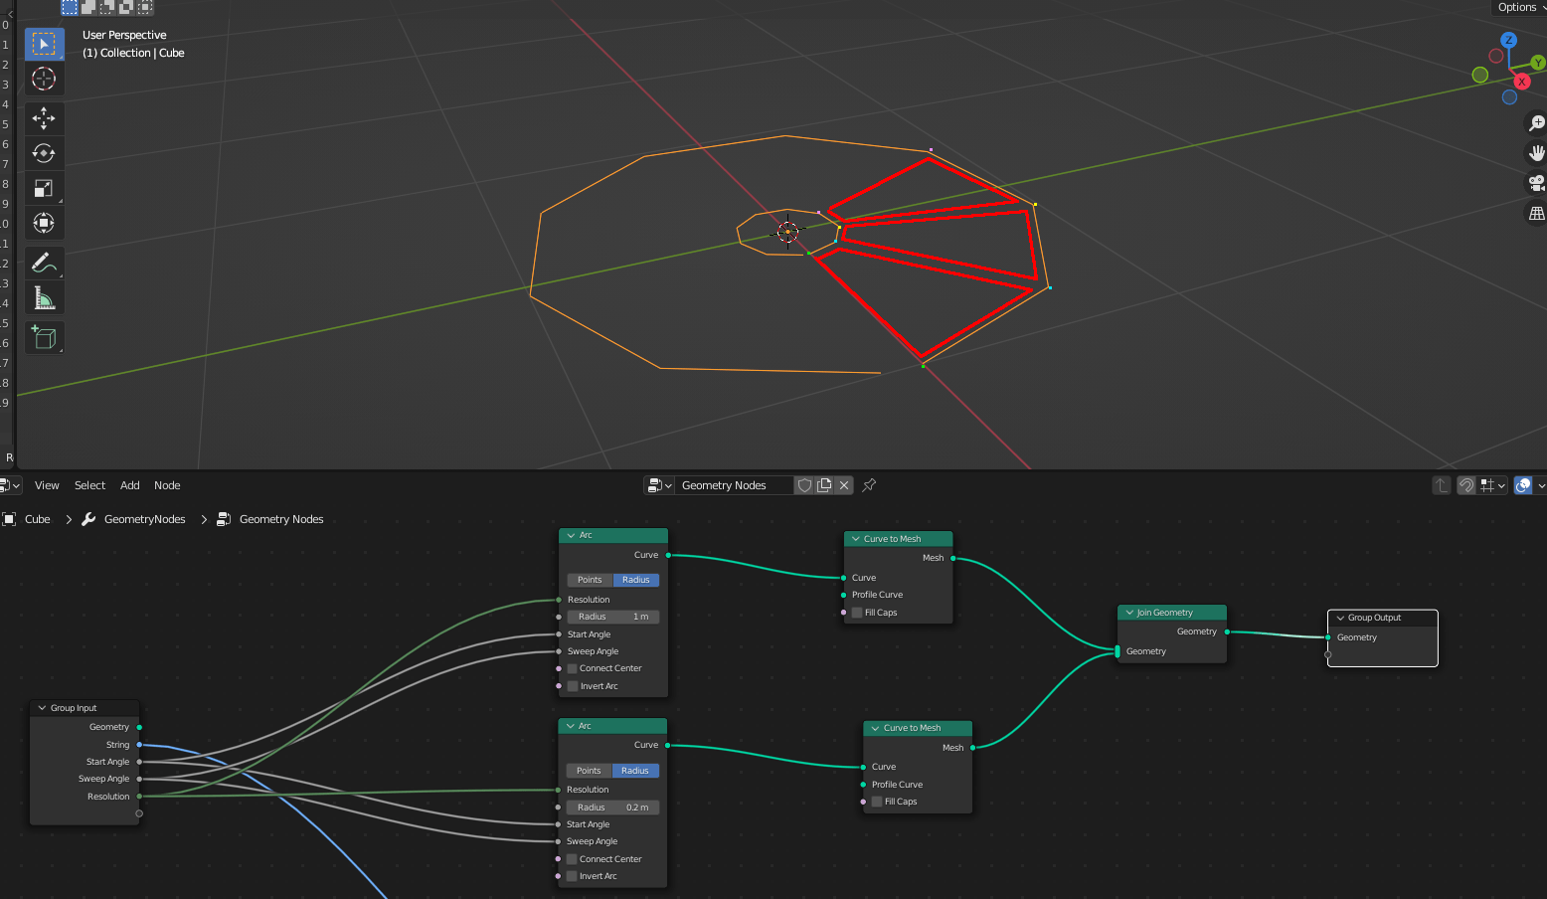
Task: Select the Measure tool in the viewport toolbar
Action: 44,297
